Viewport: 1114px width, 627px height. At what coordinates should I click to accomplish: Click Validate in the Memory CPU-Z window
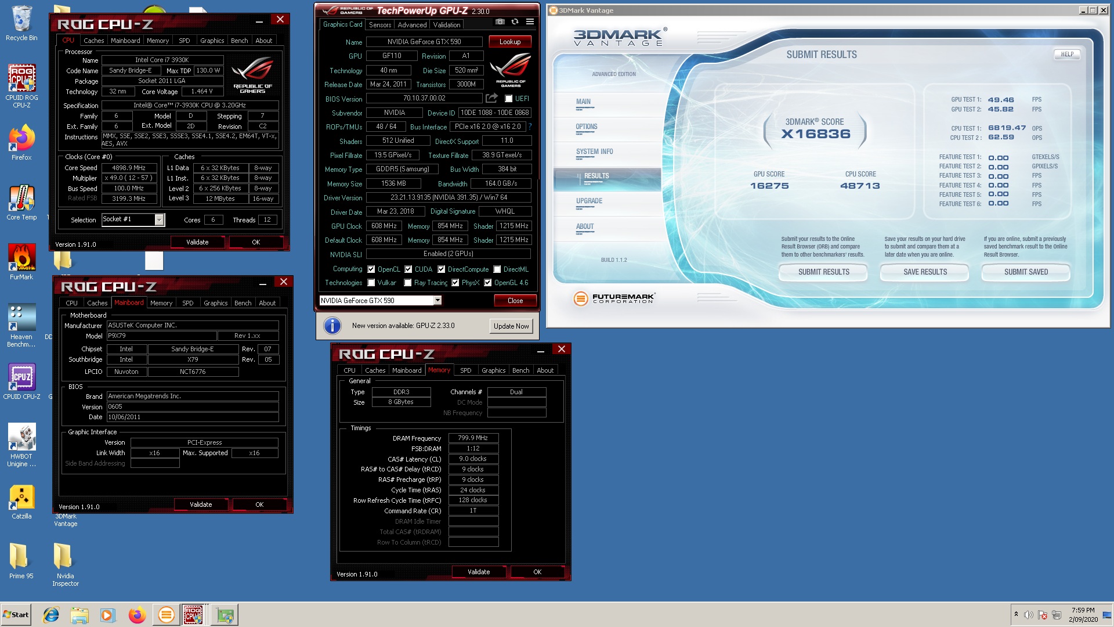click(479, 572)
